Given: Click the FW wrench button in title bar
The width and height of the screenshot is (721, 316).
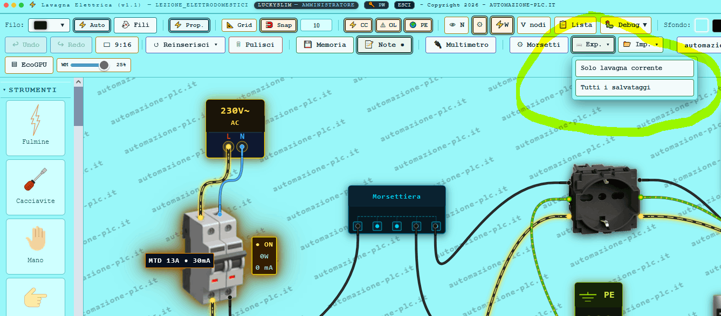Looking at the screenshot, I should pos(376,5).
